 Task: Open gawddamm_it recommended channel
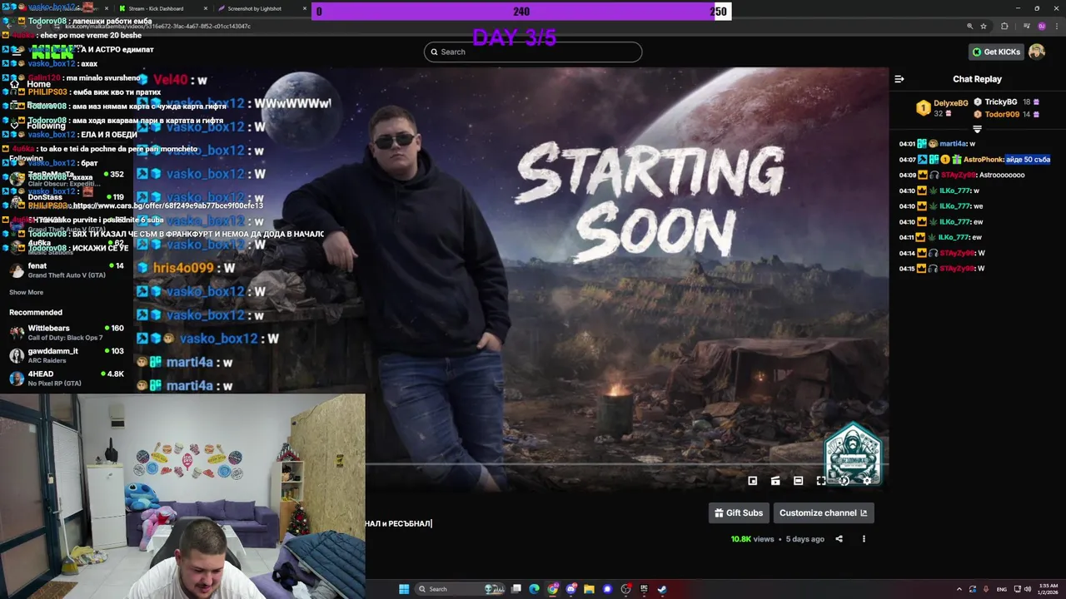(67, 355)
